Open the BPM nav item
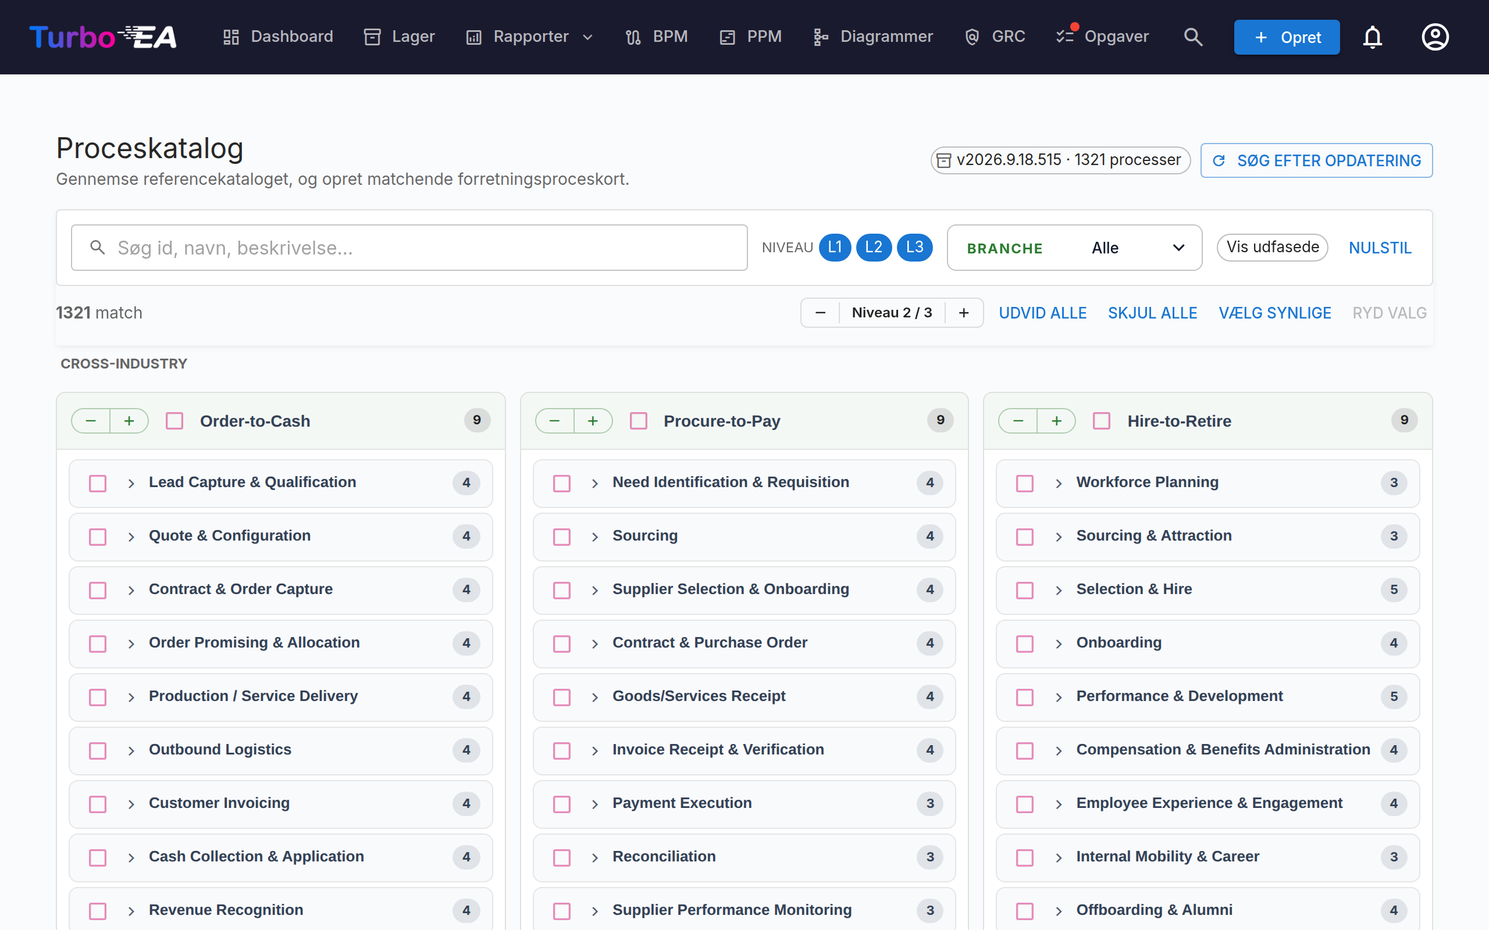 [657, 37]
